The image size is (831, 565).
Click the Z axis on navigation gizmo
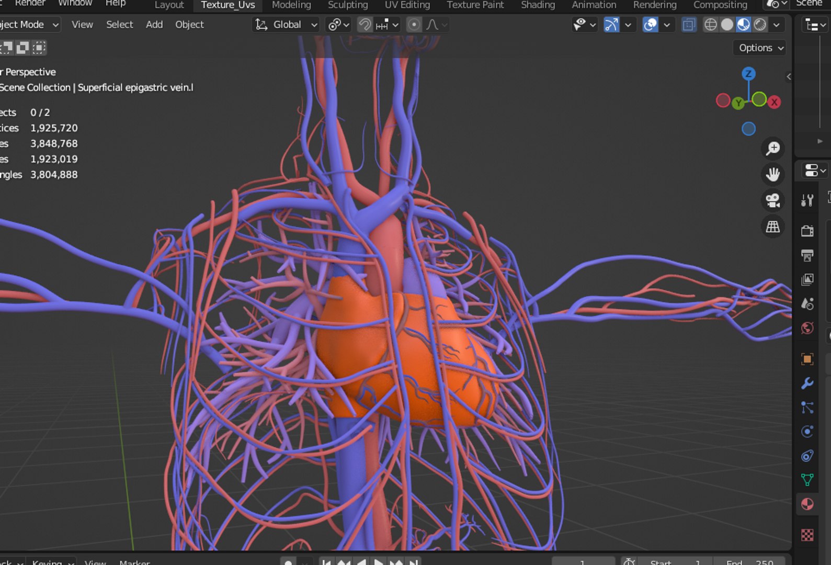click(748, 73)
